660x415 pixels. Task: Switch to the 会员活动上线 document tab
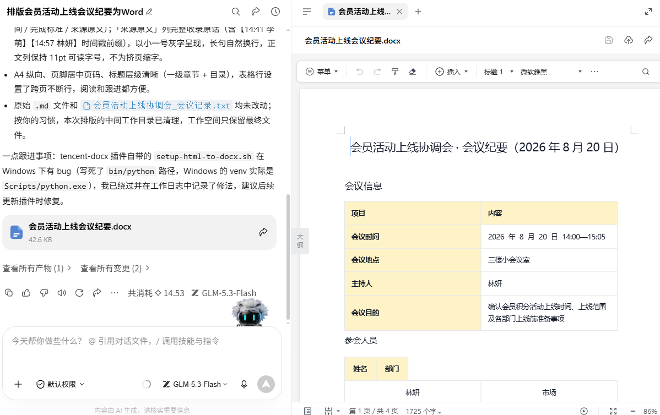coord(365,12)
